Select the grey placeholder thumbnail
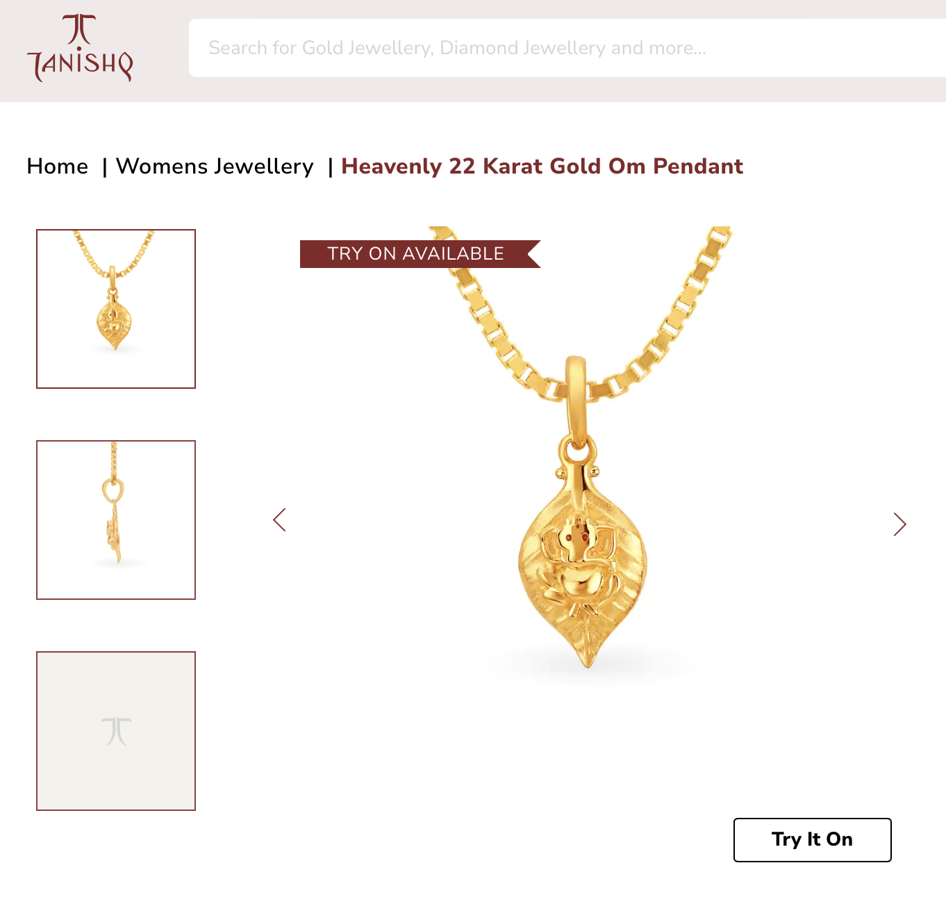946x897 pixels. 116,731
